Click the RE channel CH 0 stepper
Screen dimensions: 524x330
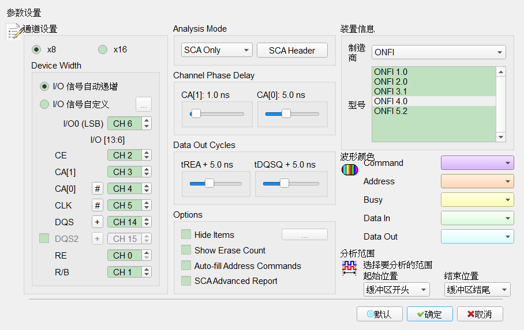(x=129, y=255)
